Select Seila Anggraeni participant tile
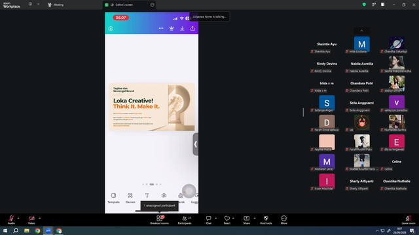This screenshot has height=235, width=419. click(x=361, y=103)
